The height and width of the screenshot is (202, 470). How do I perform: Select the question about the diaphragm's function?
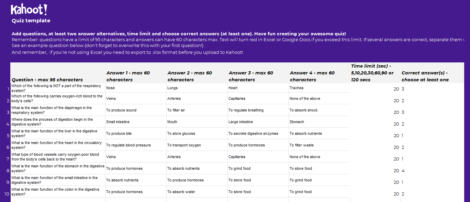click(57, 110)
